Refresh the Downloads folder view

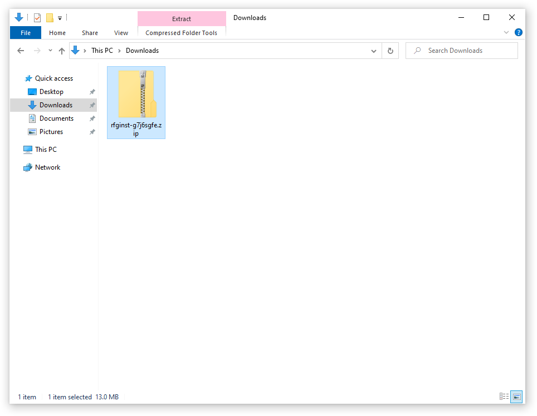coord(390,51)
